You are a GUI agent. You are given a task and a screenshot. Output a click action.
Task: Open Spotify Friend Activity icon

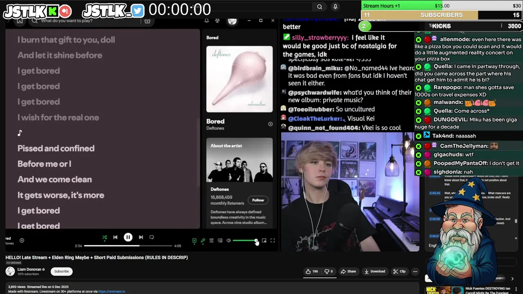coord(217,21)
